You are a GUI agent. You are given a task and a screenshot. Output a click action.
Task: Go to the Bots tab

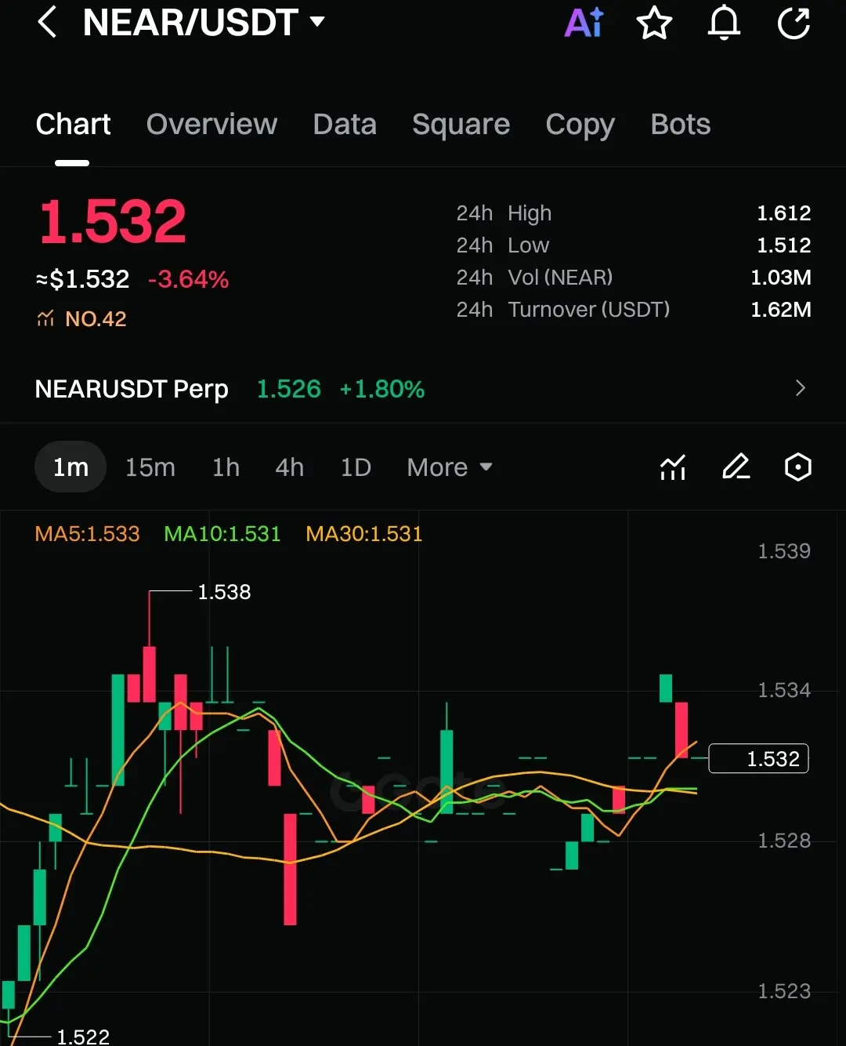[x=680, y=125]
